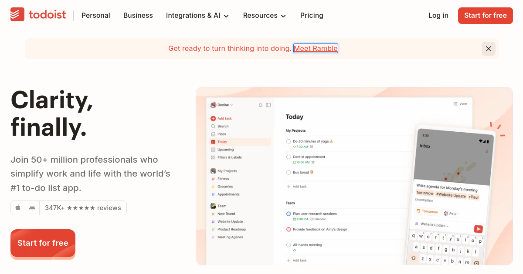
Task: Check off Dentist appointment task
Action: coord(289,157)
